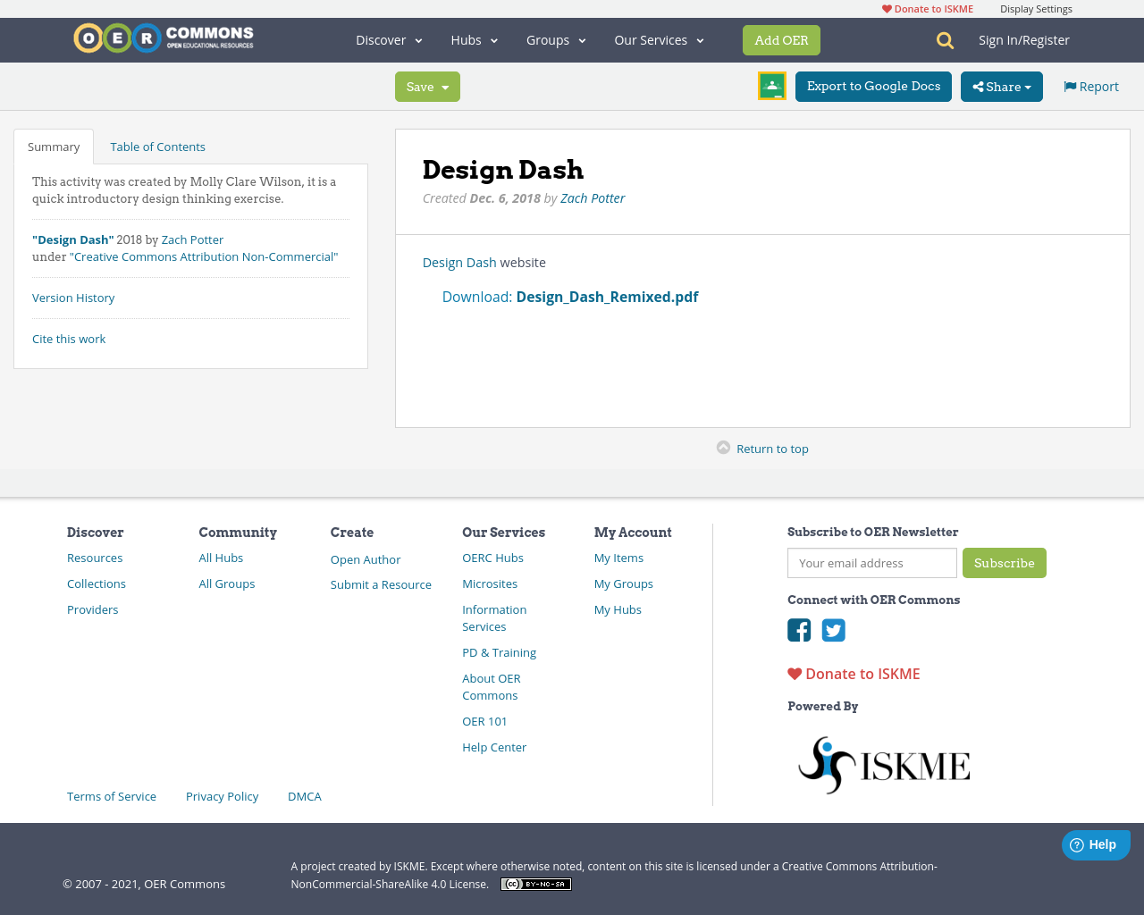Open footer Collections link
This screenshot has width=1144, height=915.
[x=97, y=583]
